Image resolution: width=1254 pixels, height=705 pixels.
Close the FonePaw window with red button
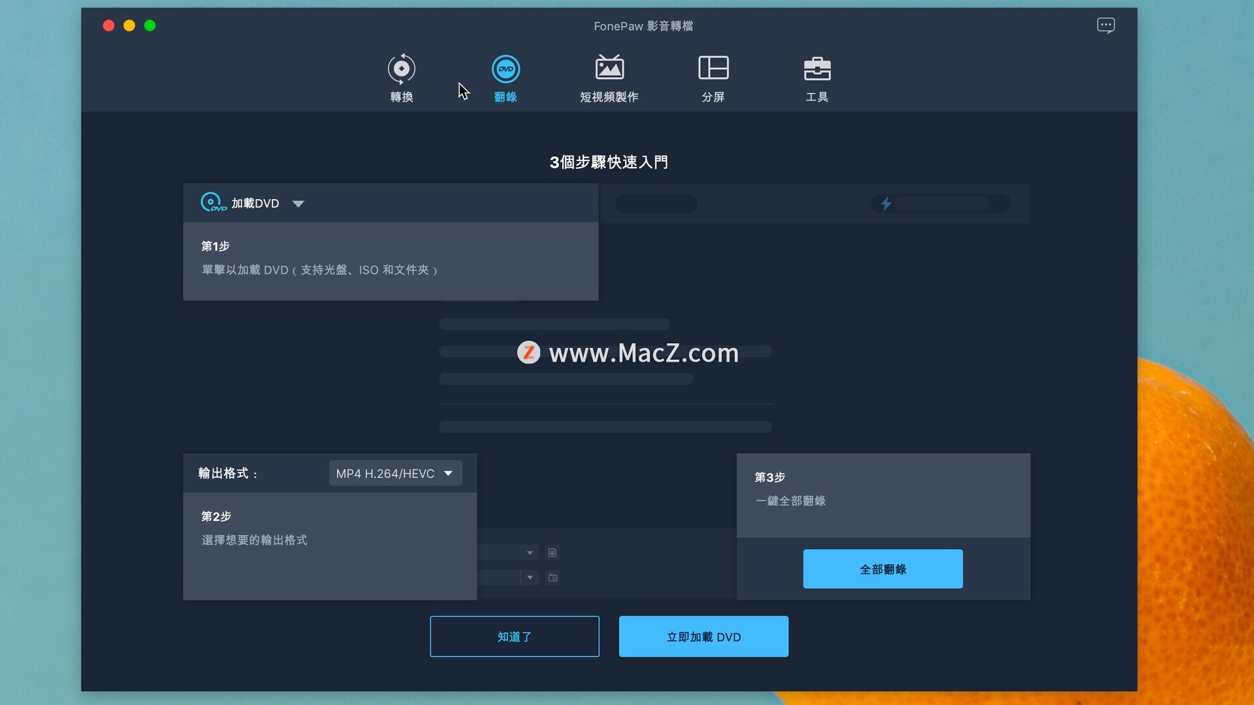point(109,25)
